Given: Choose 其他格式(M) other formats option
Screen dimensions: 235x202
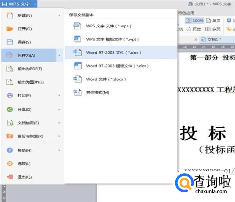Looking at the screenshot, I should coord(121,92).
